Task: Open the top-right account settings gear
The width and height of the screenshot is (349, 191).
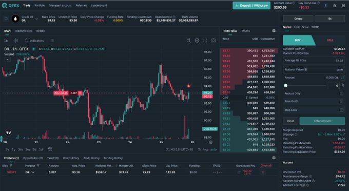Action: click(343, 6)
